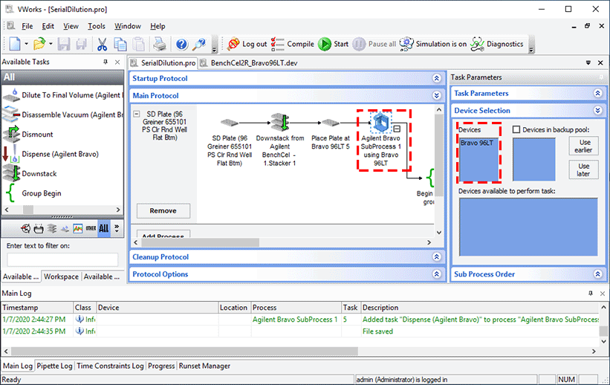610x385 pixels.
Task: Select the SD Plate start icon in protocol
Action: [x=230, y=123]
